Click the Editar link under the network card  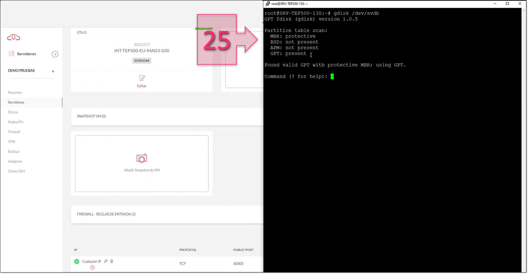click(142, 86)
